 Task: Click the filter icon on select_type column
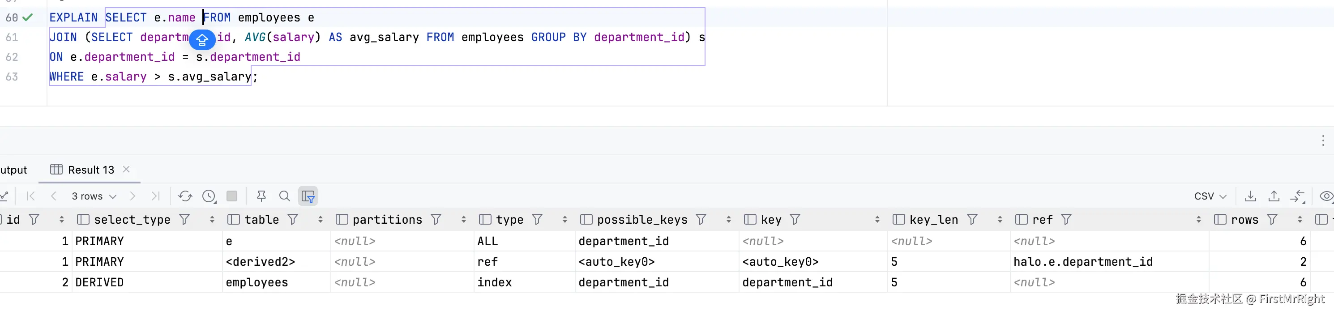click(x=184, y=219)
